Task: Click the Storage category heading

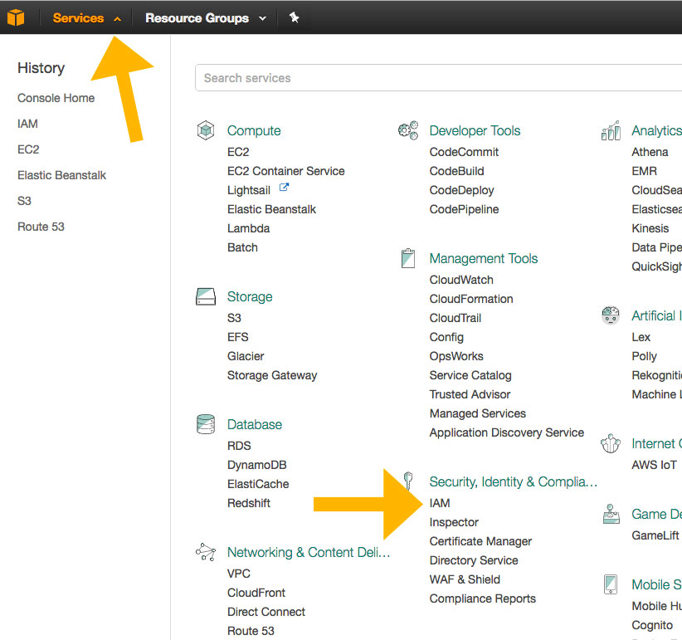Action: (x=250, y=296)
